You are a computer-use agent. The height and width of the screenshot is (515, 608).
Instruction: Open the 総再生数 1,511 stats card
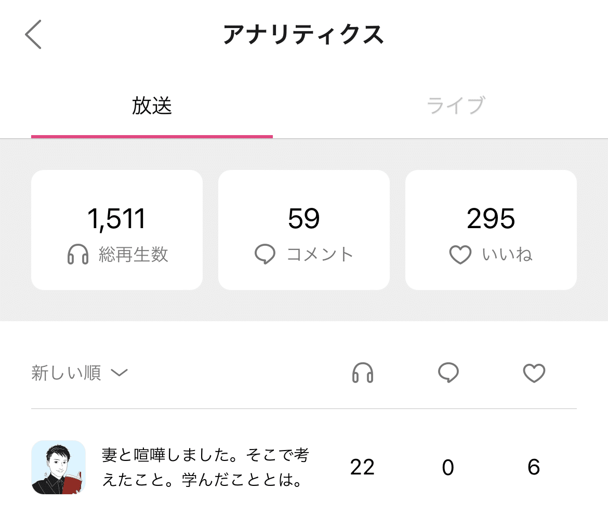pyautogui.click(x=117, y=230)
